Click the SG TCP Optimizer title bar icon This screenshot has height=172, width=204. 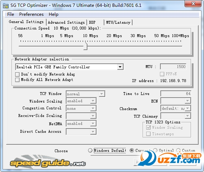point(5,6)
